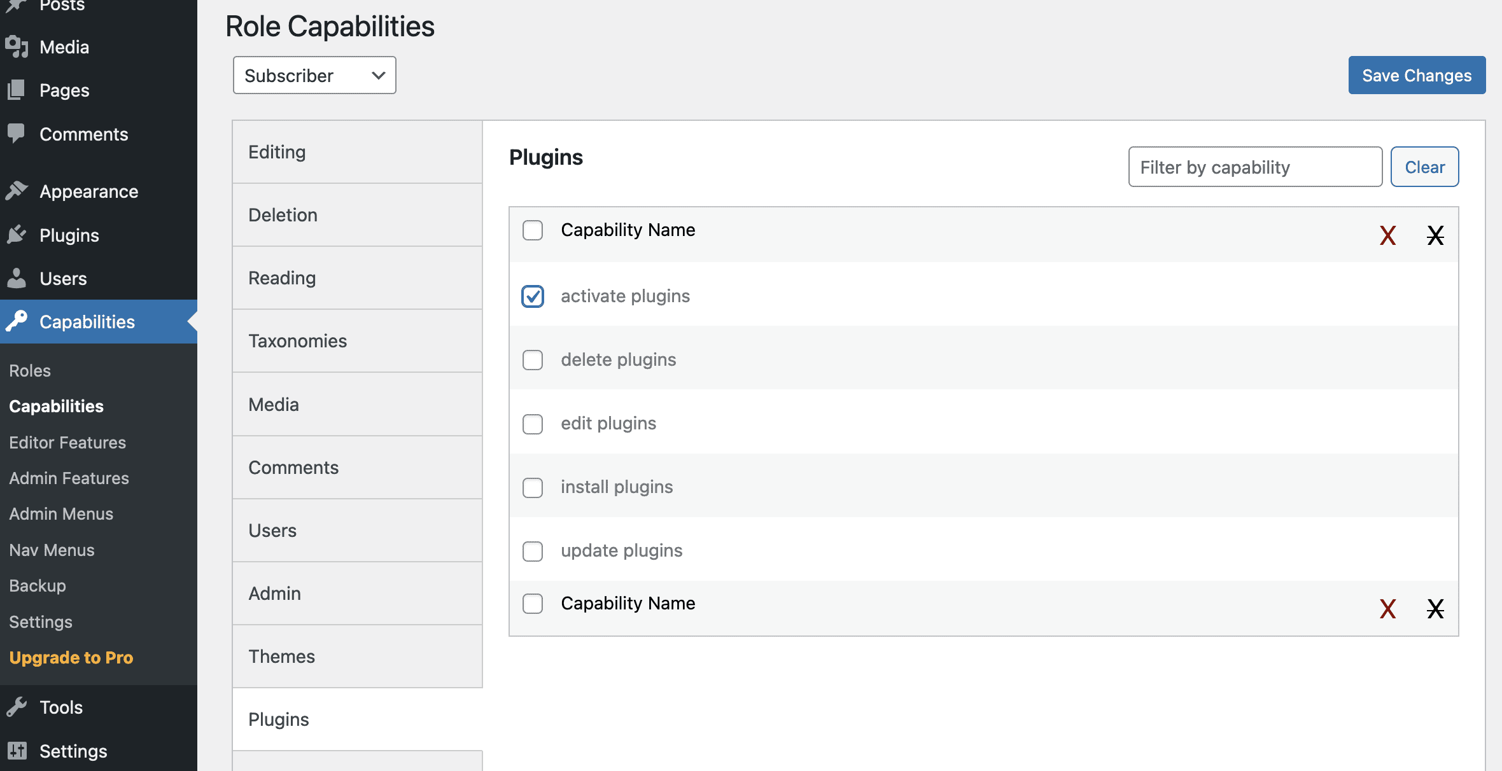Click the Appearance paintbrush icon
1502x771 pixels.
coord(17,191)
